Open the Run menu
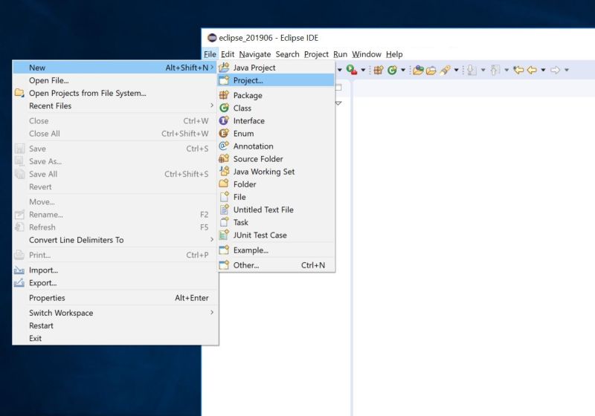 coord(341,54)
